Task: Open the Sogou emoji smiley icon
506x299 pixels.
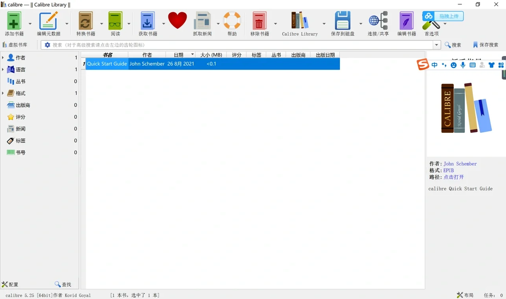Action: (x=453, y=65)
